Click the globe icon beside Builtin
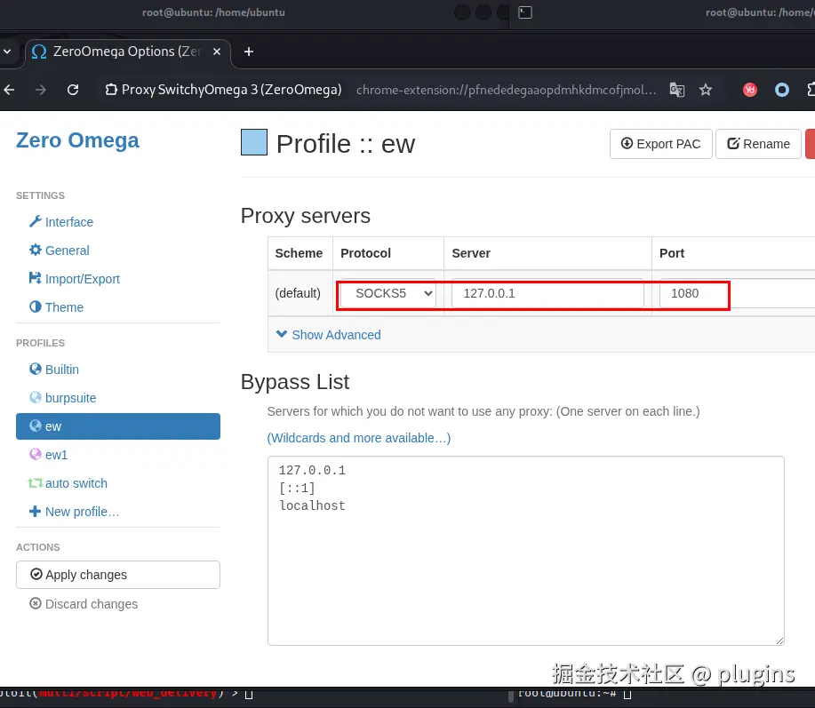This screenshot has height=708, width=815. [x=35, y=369]
